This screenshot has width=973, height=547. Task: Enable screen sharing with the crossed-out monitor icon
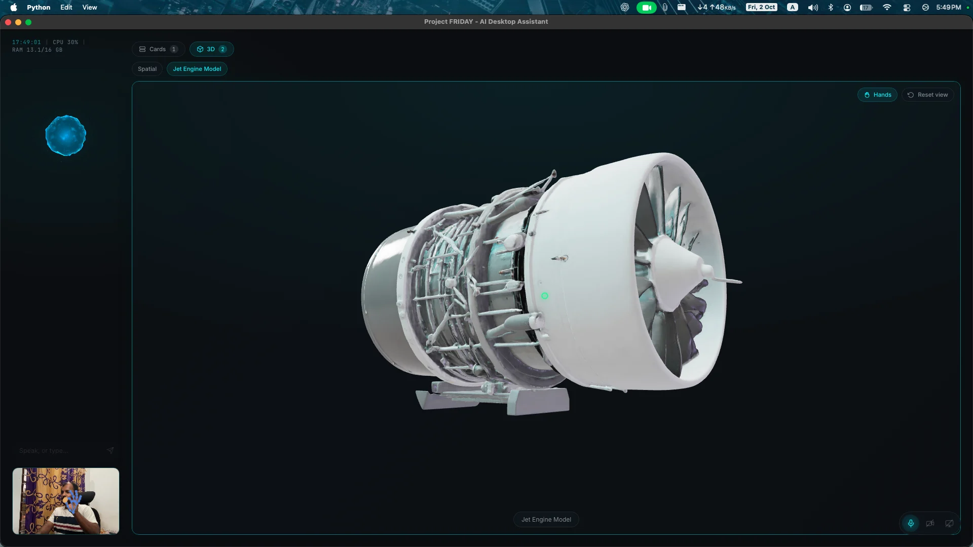coord(949,523)
